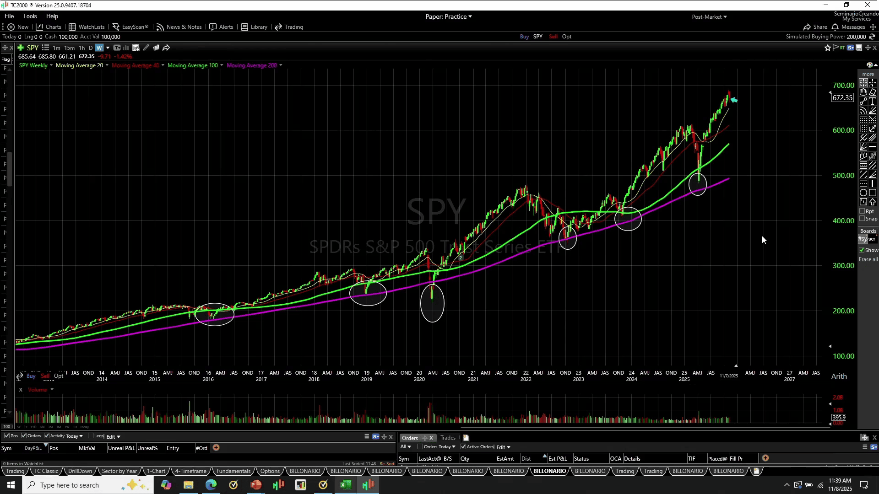Open the Tools menu
Screen dimensions: 879x494
30,16
